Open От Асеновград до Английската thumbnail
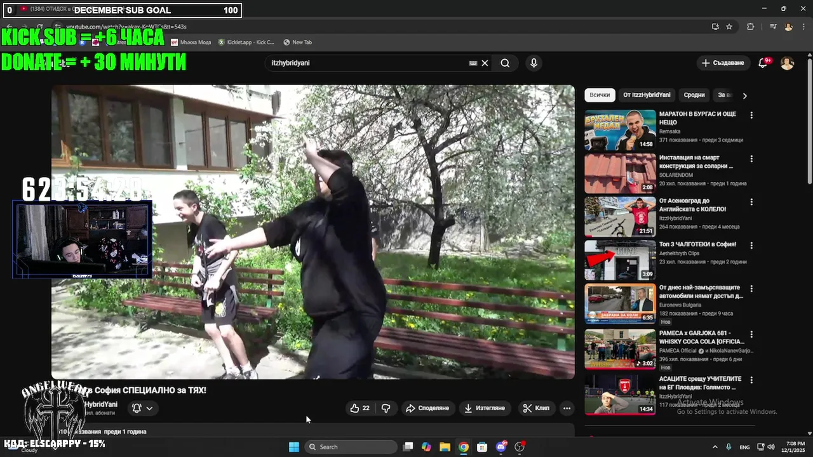This screenshot has height=457, width=813. tap(620, 216)
